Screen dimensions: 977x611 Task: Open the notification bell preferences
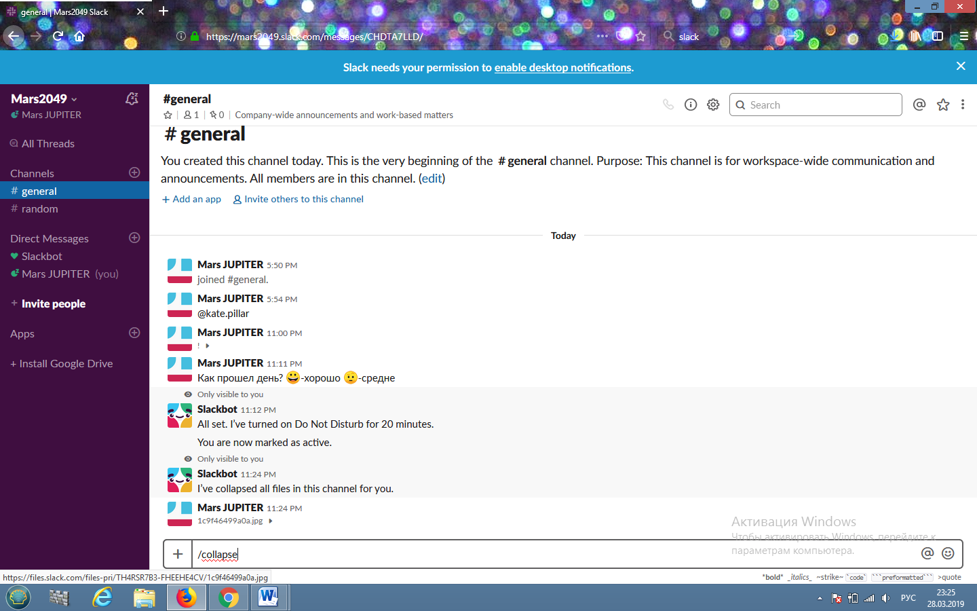(x=132, y=99)
